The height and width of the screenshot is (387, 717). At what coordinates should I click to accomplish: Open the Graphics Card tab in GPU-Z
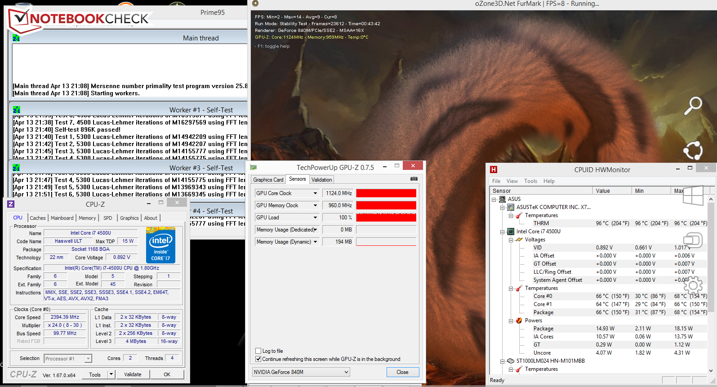click(268, 180)
